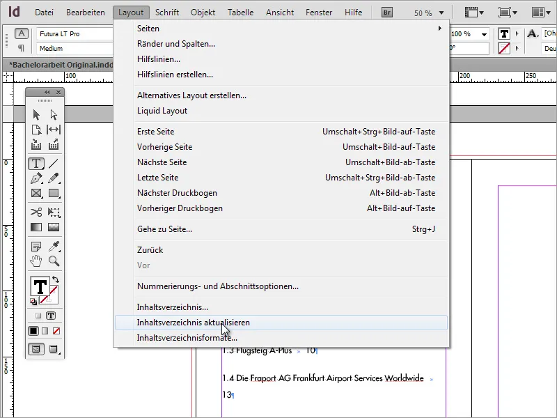The image size is (557, 418).
Task: Choose Inhaltsverzeichnis aktualisieren
Action: pyautogui.click(x=281, y=323)
